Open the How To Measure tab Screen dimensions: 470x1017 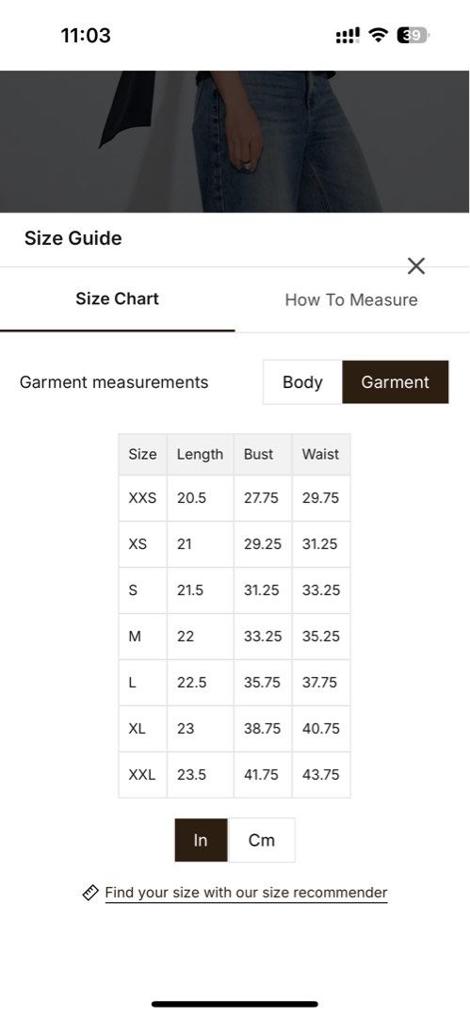(351, 299)
